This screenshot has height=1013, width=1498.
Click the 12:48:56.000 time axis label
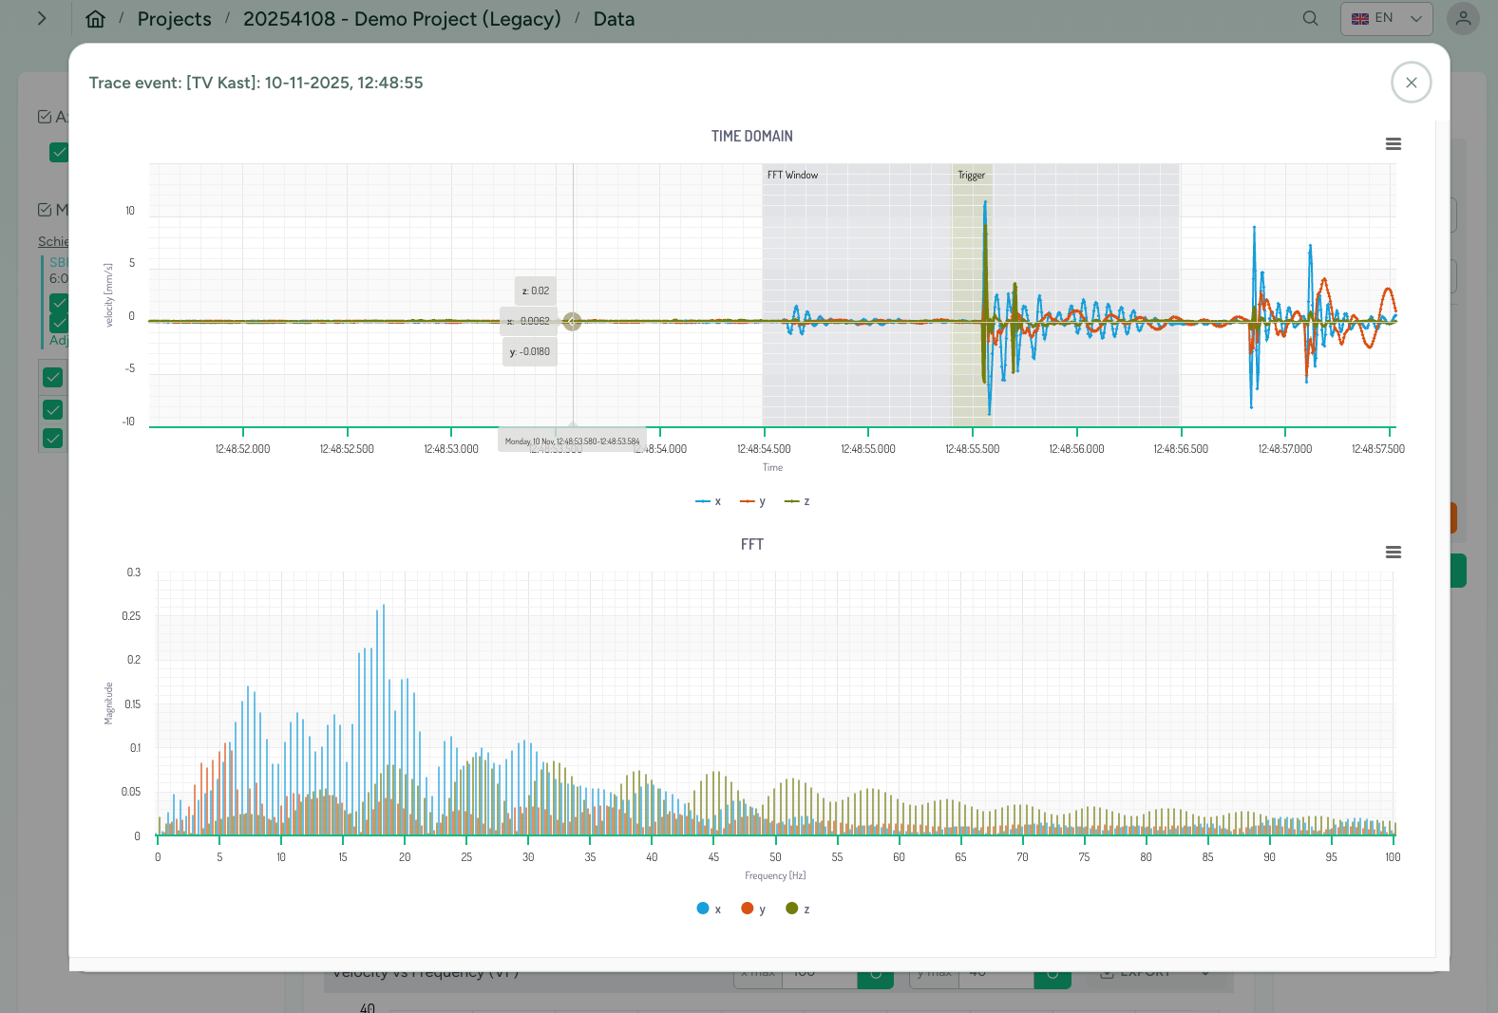coord(1076,449)
